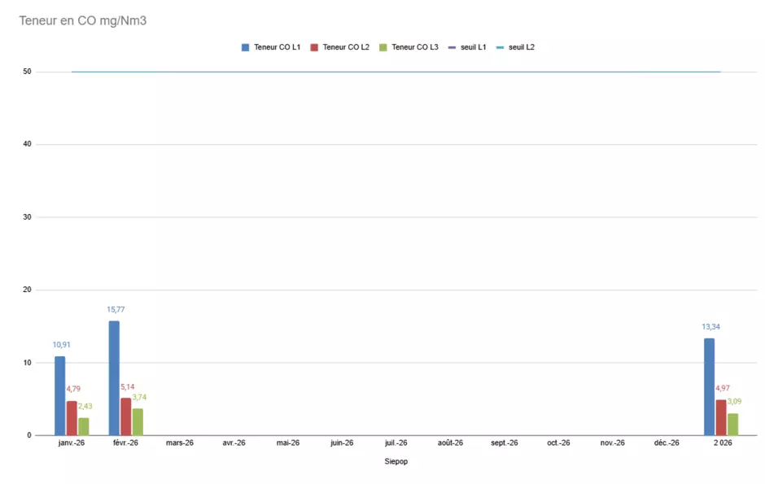Click the threshold line at 50
765x484 pixels.
396,72
